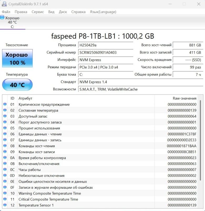The height and width of the screenshot is (211, 205).
Task: Select the row Temperature Sensor 1
Action: [x=100, y=205]
